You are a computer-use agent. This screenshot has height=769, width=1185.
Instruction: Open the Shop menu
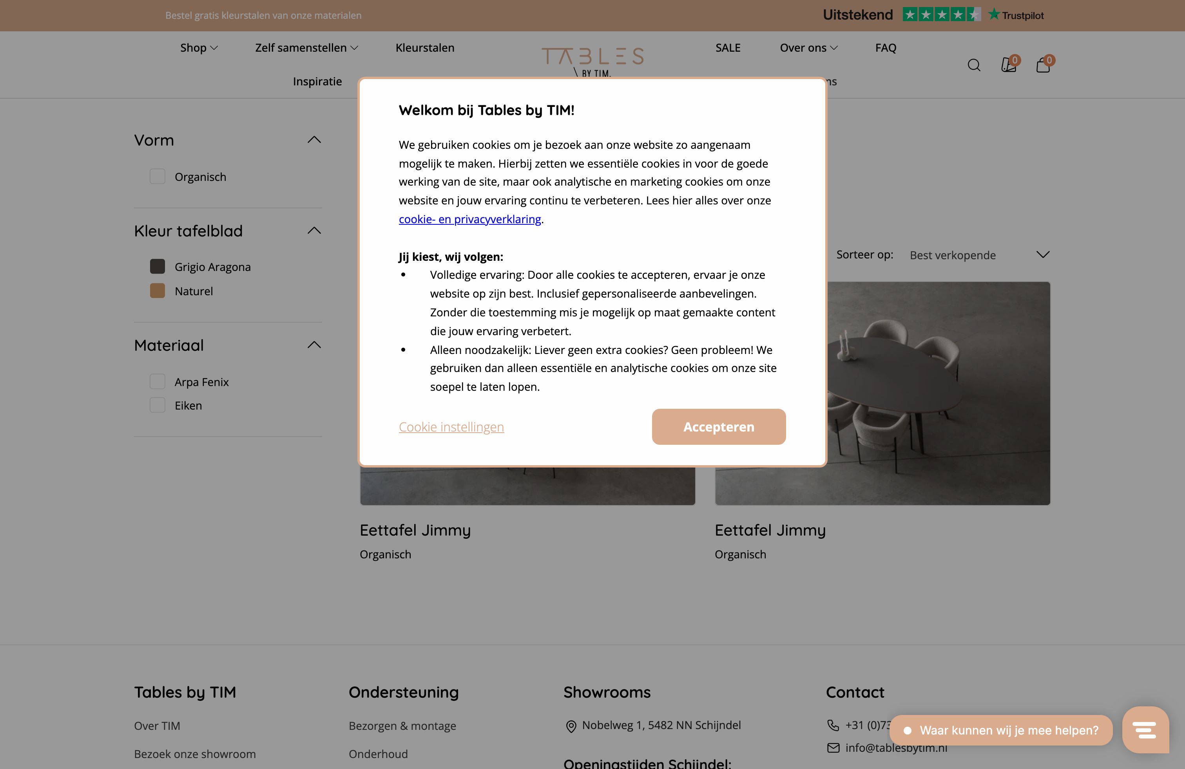198,48
